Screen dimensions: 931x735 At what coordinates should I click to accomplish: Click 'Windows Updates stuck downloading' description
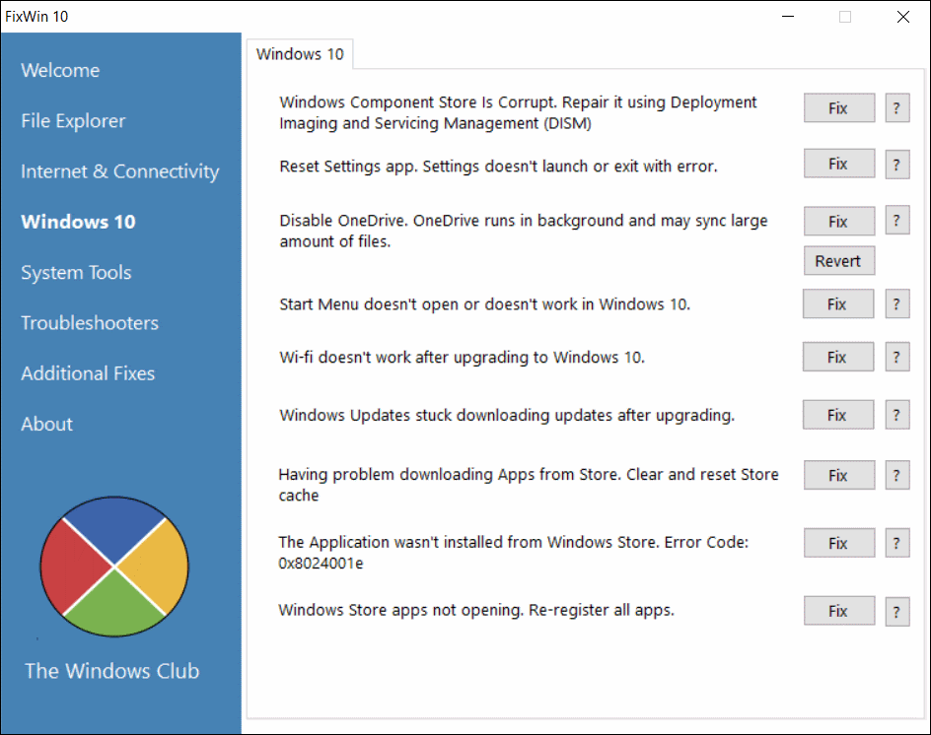coord(507,415)
